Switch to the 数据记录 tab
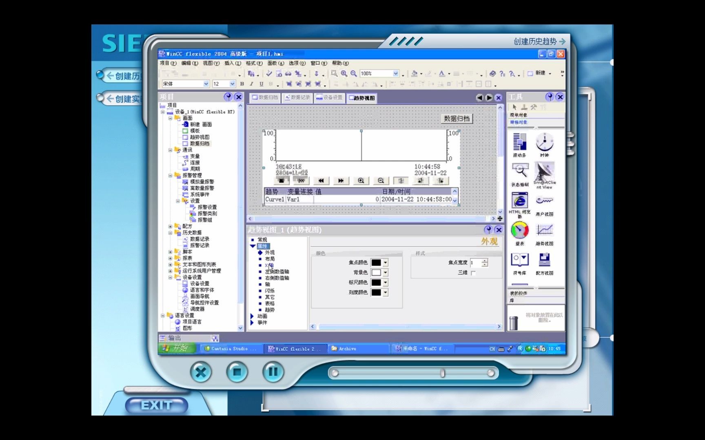 [x=297, y=98]
